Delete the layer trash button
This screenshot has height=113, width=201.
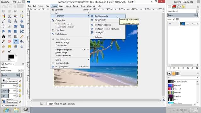click(x=197, y=68)
